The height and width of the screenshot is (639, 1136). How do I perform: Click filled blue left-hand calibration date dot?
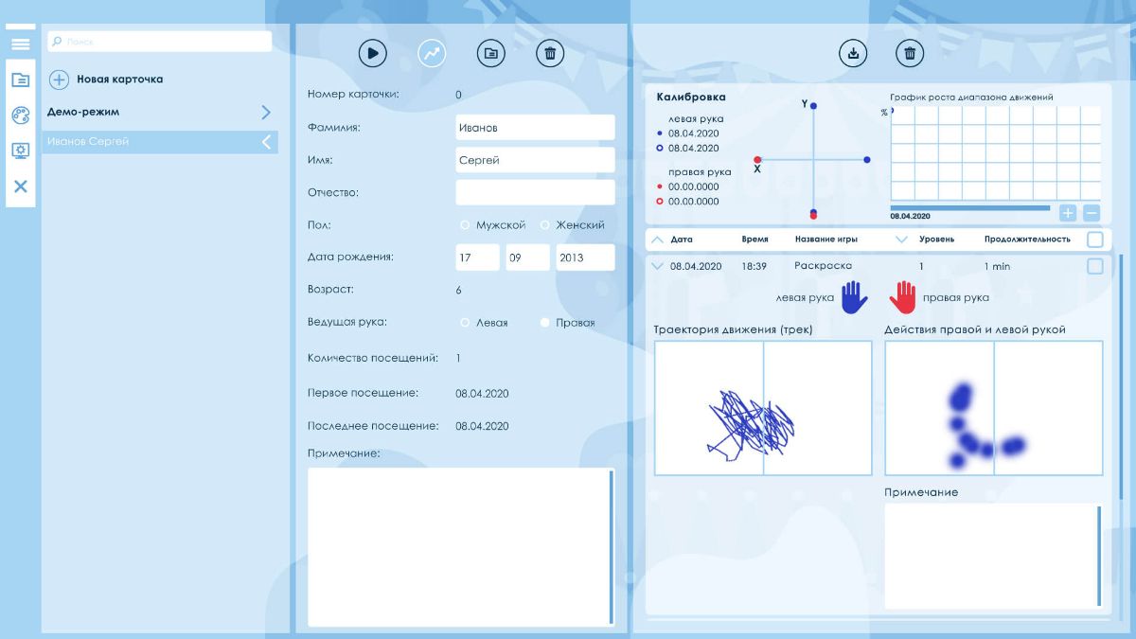tap(660, 133)
